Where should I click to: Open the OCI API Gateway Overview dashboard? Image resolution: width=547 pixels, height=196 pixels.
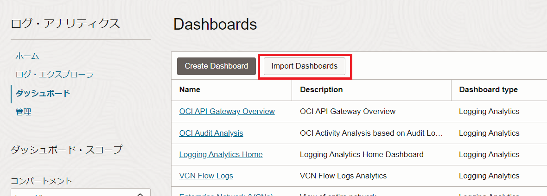click(x=227, y=112)
